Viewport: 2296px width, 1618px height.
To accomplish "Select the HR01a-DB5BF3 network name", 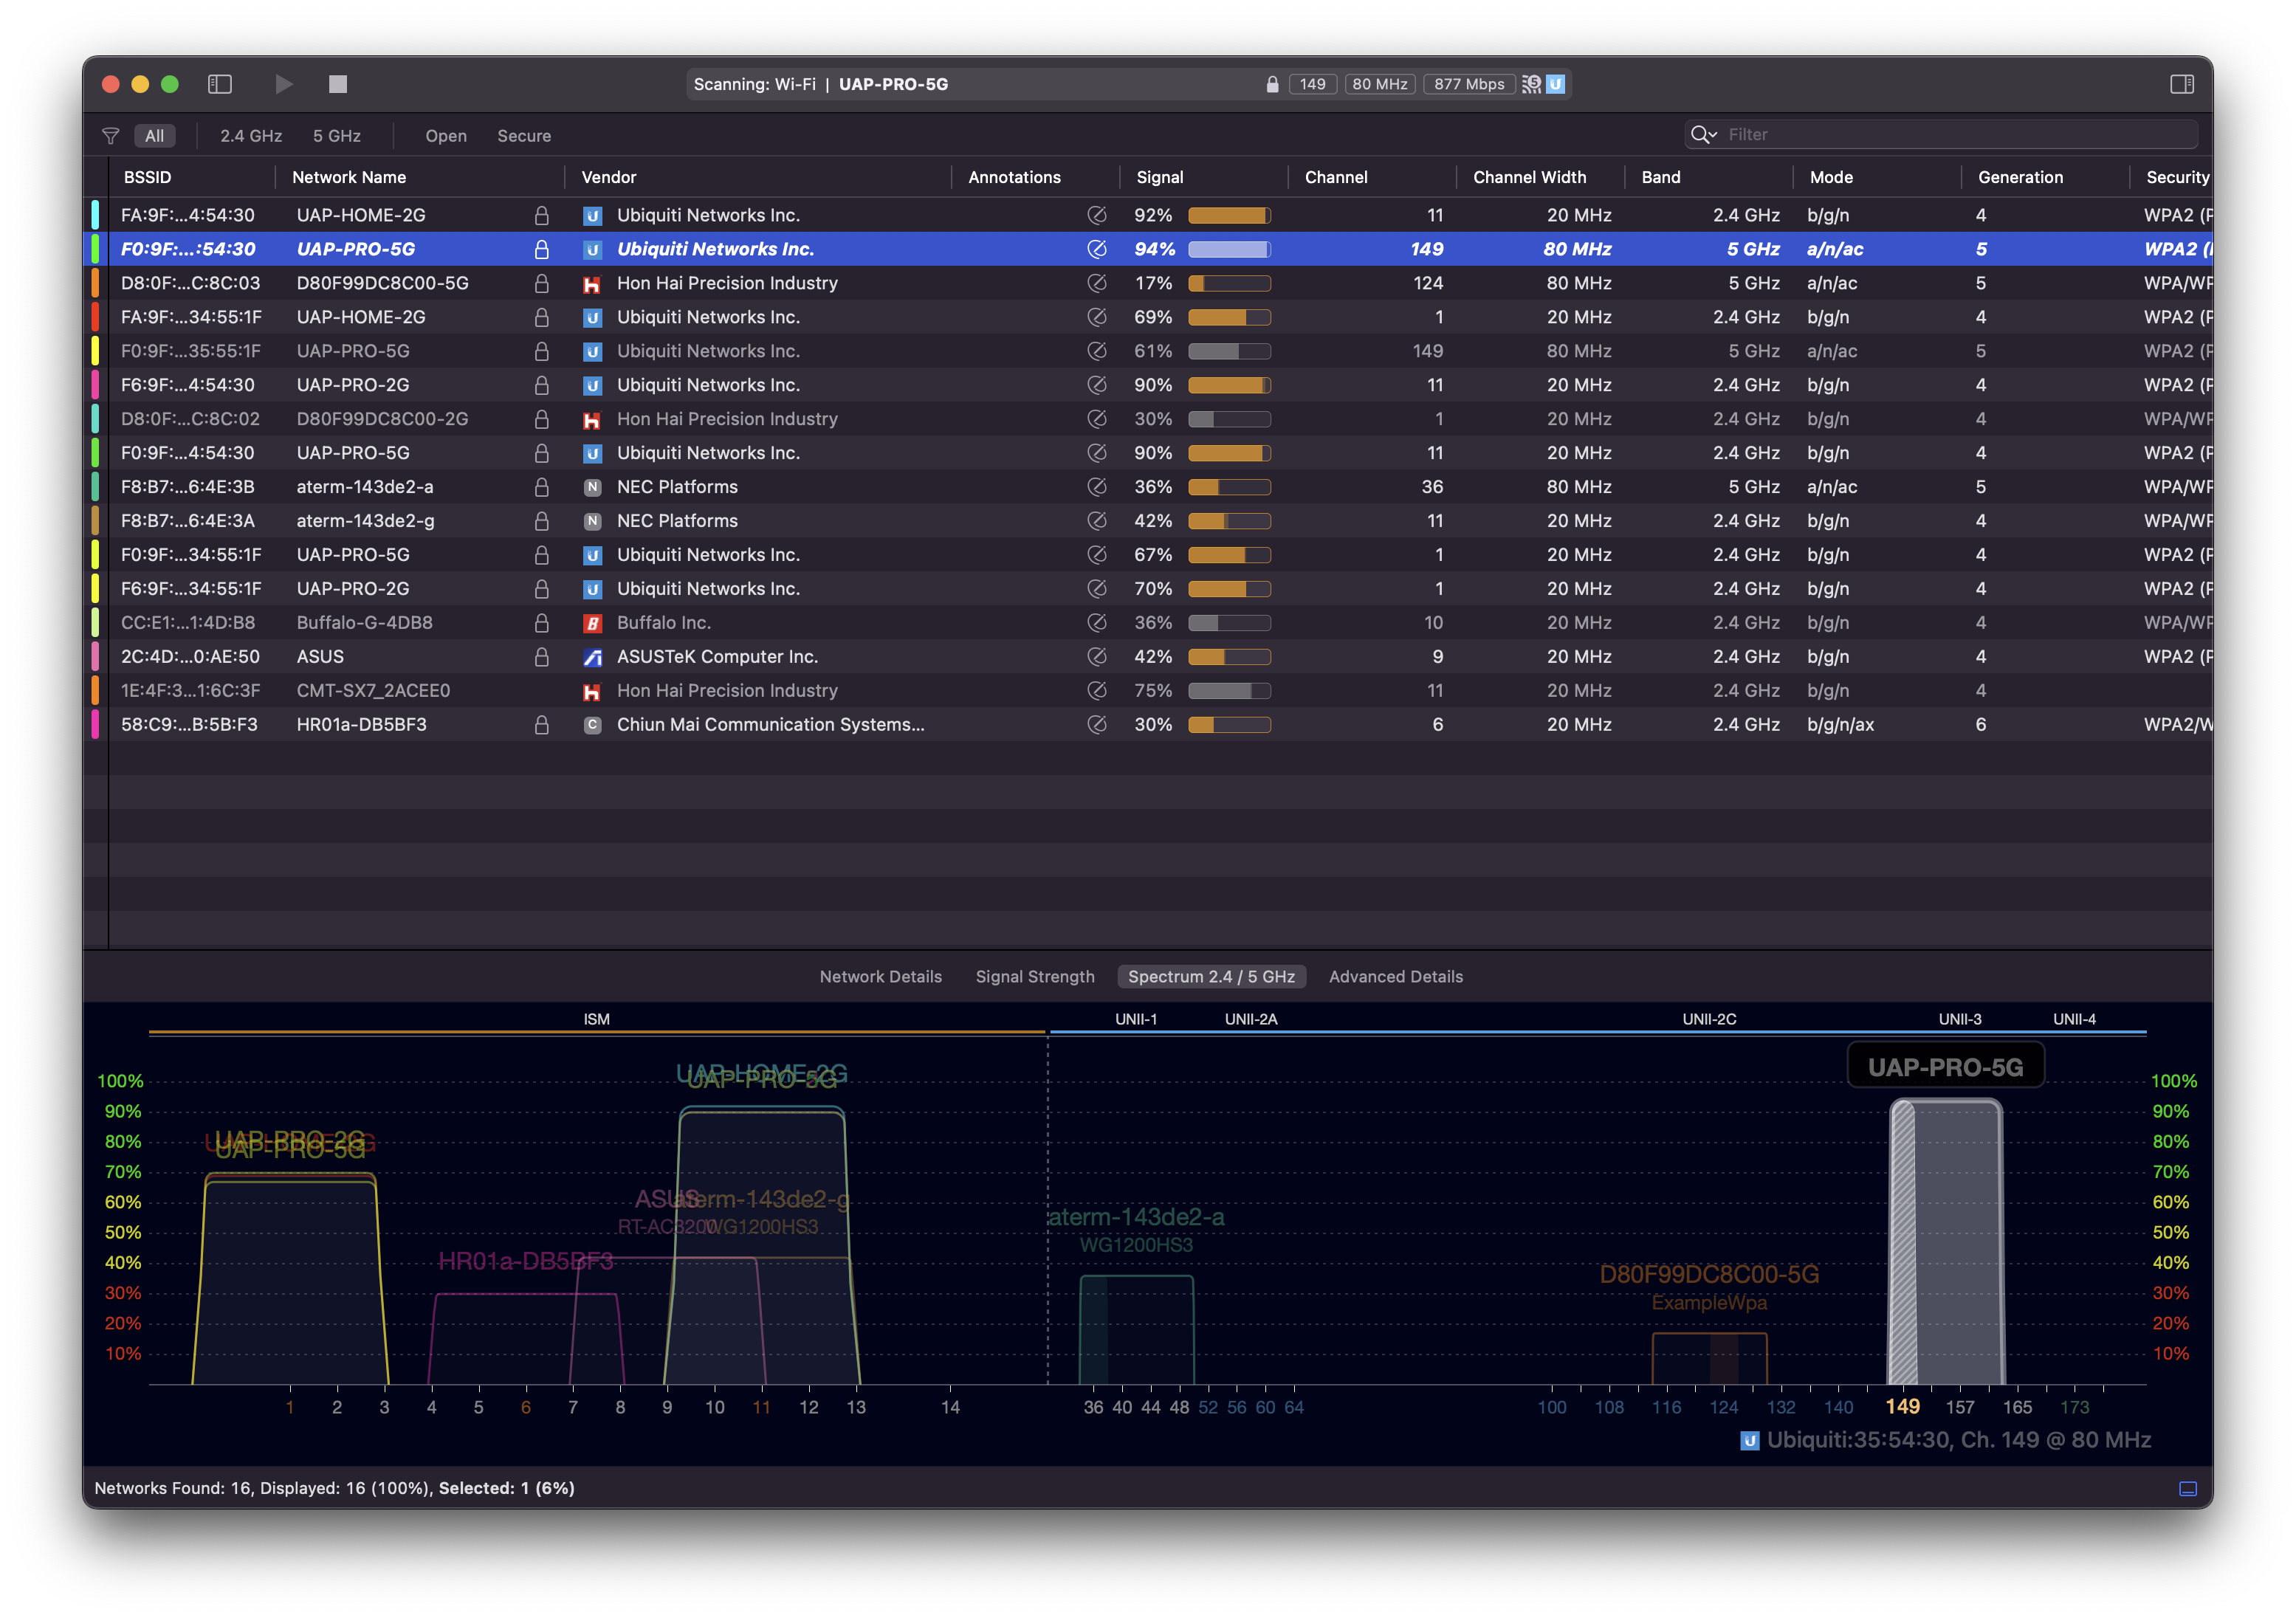I will pos(361,725).
